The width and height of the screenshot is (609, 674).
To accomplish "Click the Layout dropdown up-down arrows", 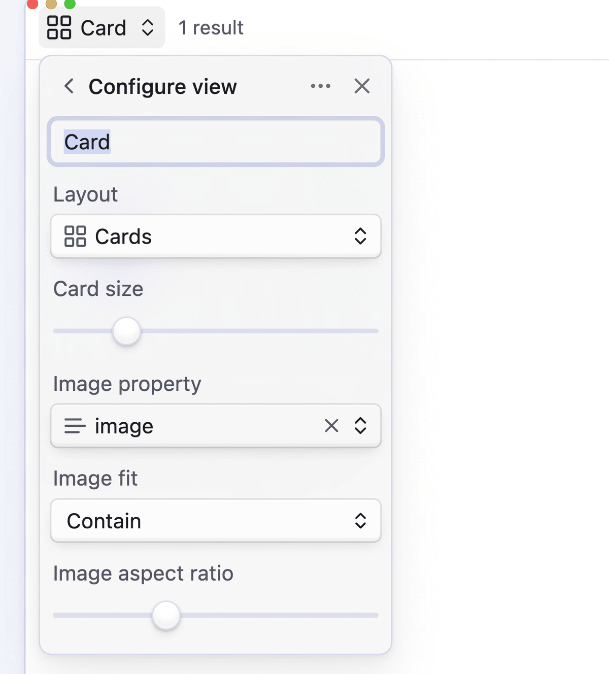I will pos(360,236).
